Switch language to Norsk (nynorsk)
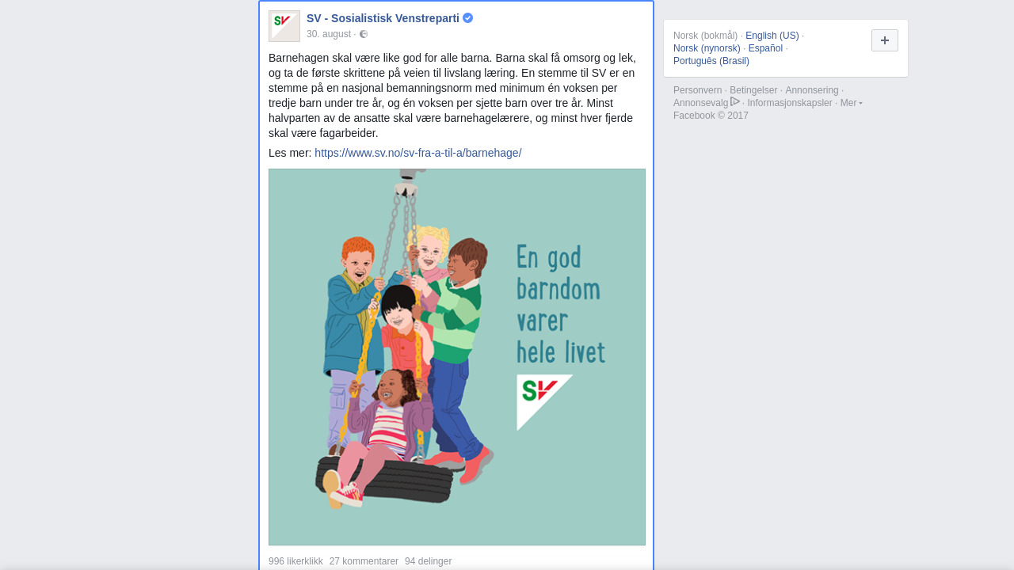The height and width of the screenshot is (570, 1014). (x=707, y=48)
